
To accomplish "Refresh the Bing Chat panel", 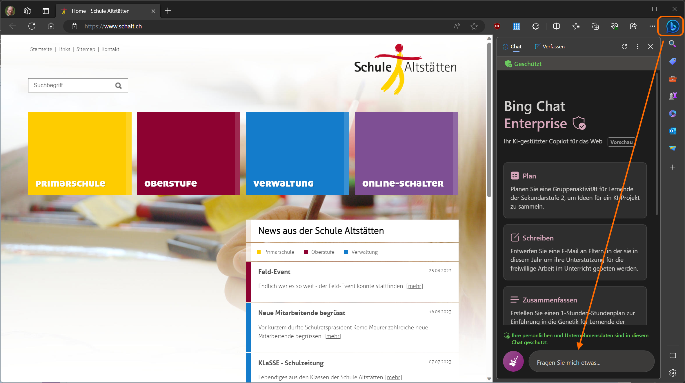I will (x=624, y=47).
